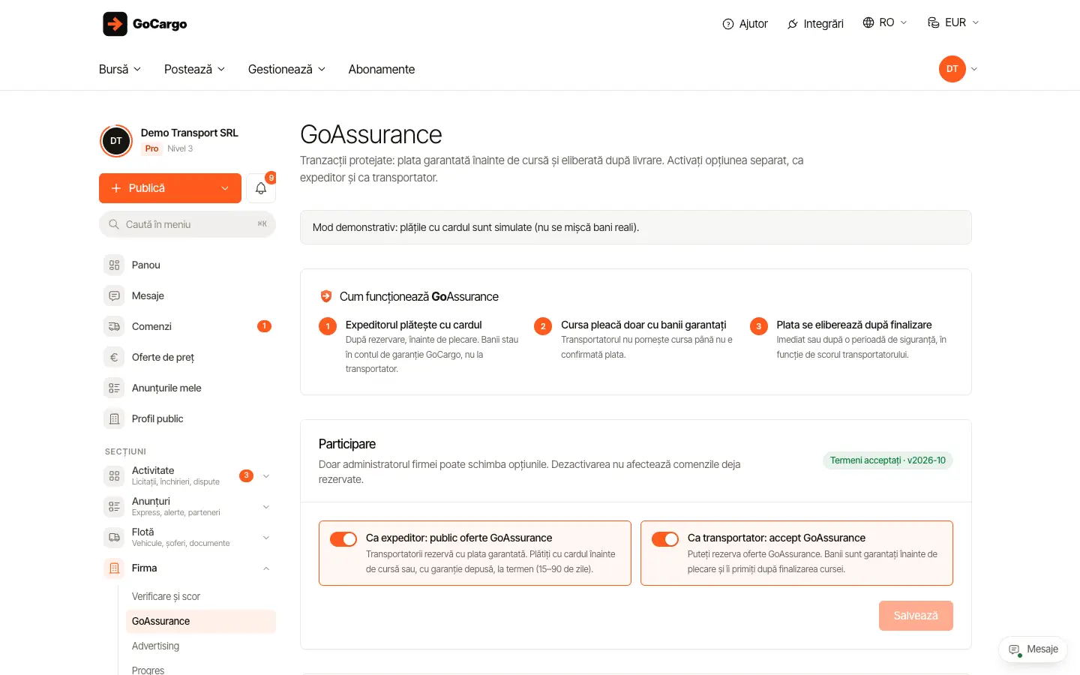The image size is (1080, 675).
Task: Click the Flotă truck icon
Action: point(114,537)
